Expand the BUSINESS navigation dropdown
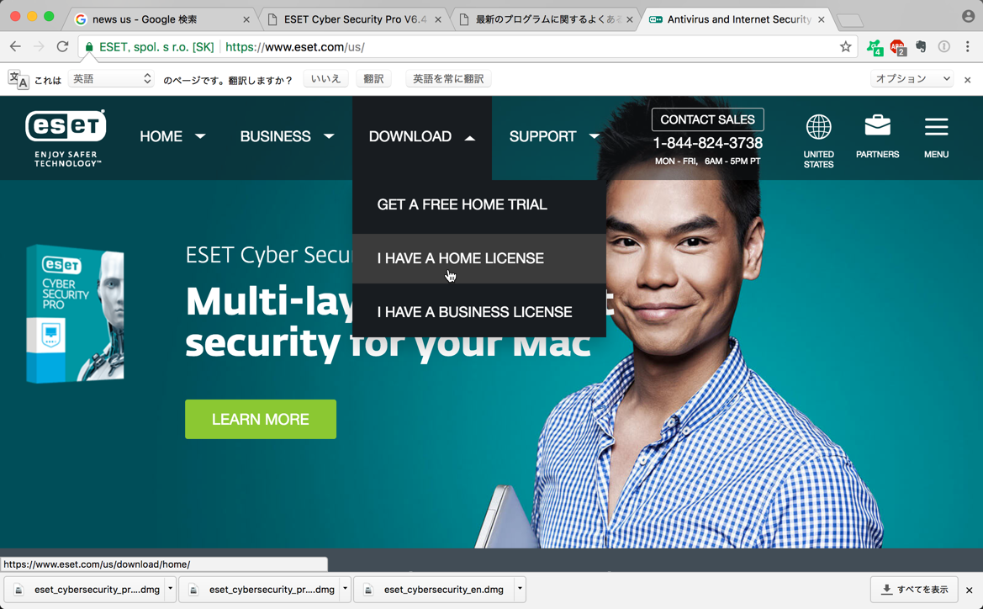The width and height of the screenshot is (983, 609). (287, 136)
